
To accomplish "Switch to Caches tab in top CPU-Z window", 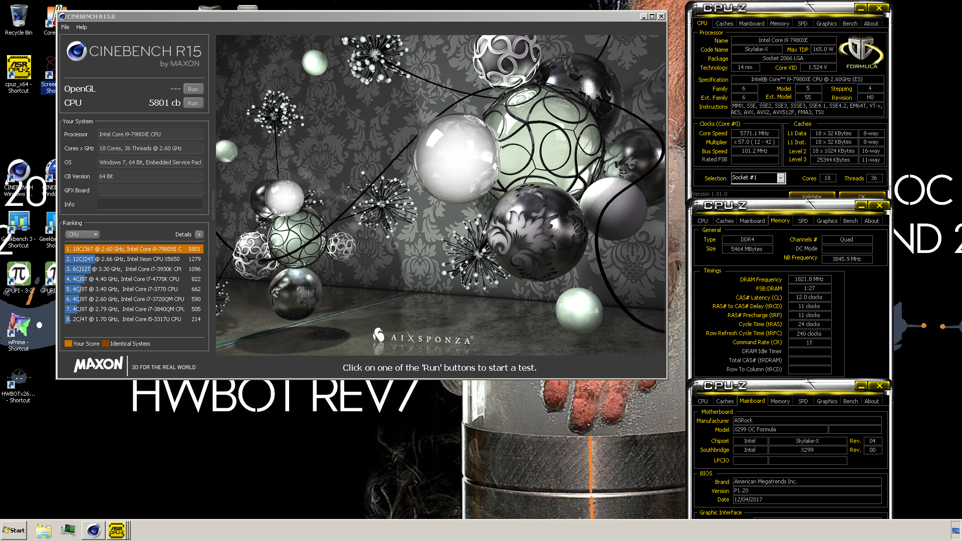I will coord(724,24).
